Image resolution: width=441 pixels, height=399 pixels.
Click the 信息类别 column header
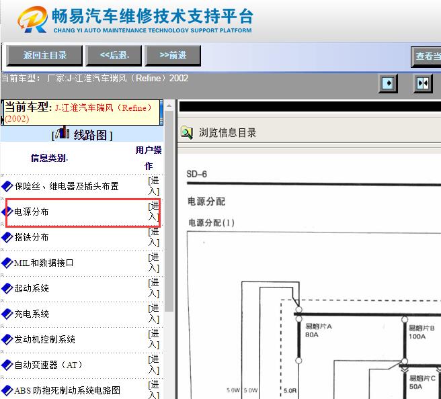(49, 158)
